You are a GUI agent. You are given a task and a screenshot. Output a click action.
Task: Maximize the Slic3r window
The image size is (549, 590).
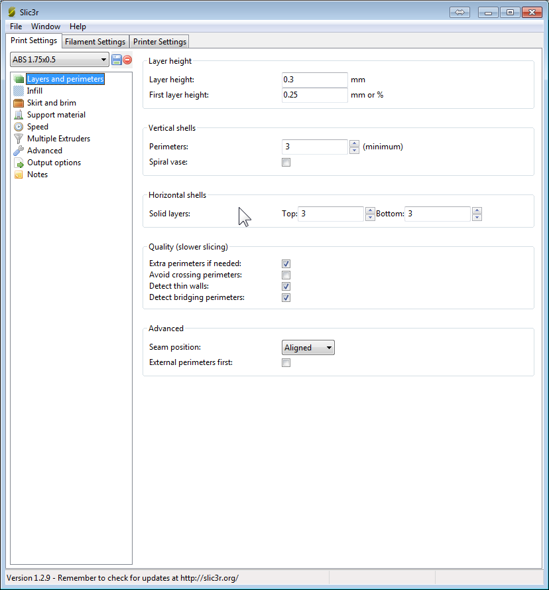click(x=510, y=13)
